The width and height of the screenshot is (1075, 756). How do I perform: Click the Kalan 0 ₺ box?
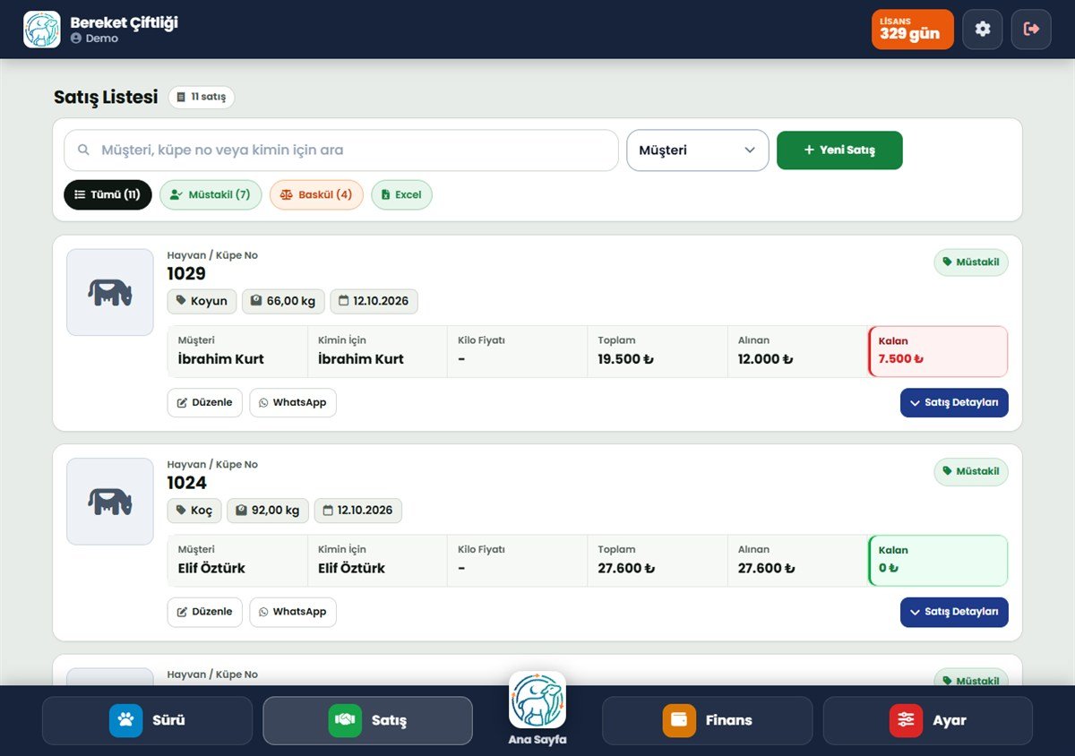[x=938, y=561]
